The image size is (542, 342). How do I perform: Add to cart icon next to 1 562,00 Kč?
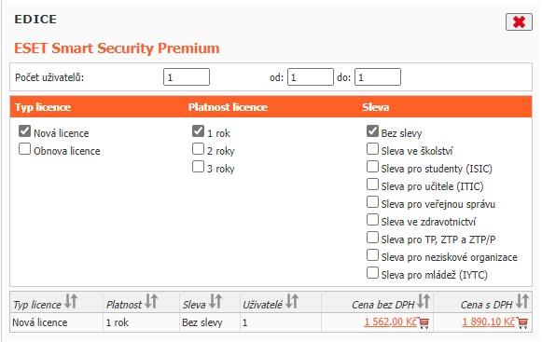424,323
